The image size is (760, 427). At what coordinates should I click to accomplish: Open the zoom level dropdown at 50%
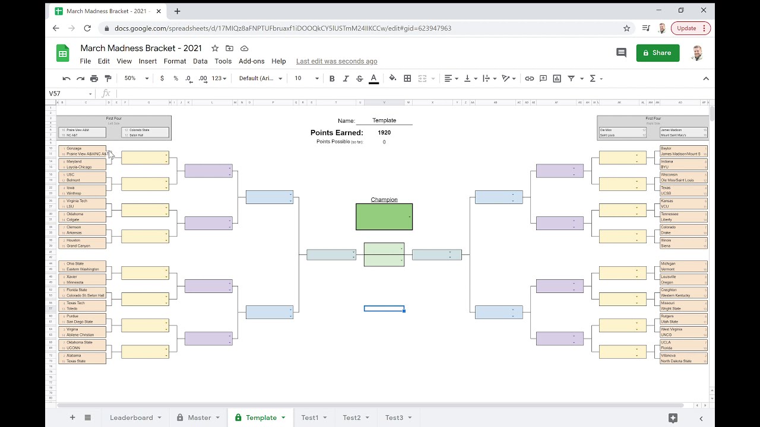[x=136, y=78]
